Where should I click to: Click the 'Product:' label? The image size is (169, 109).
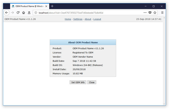tap(57, 48)
